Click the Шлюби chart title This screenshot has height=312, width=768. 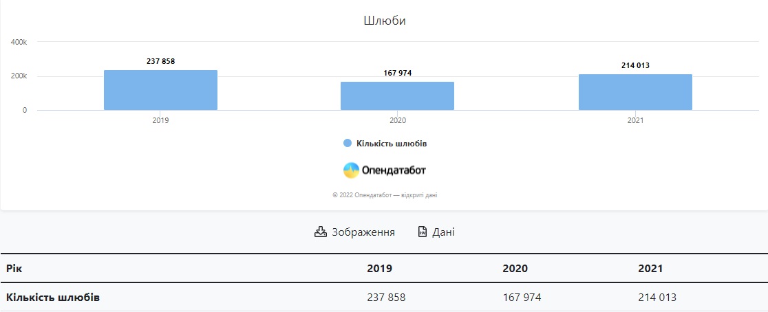click(385, 21)
